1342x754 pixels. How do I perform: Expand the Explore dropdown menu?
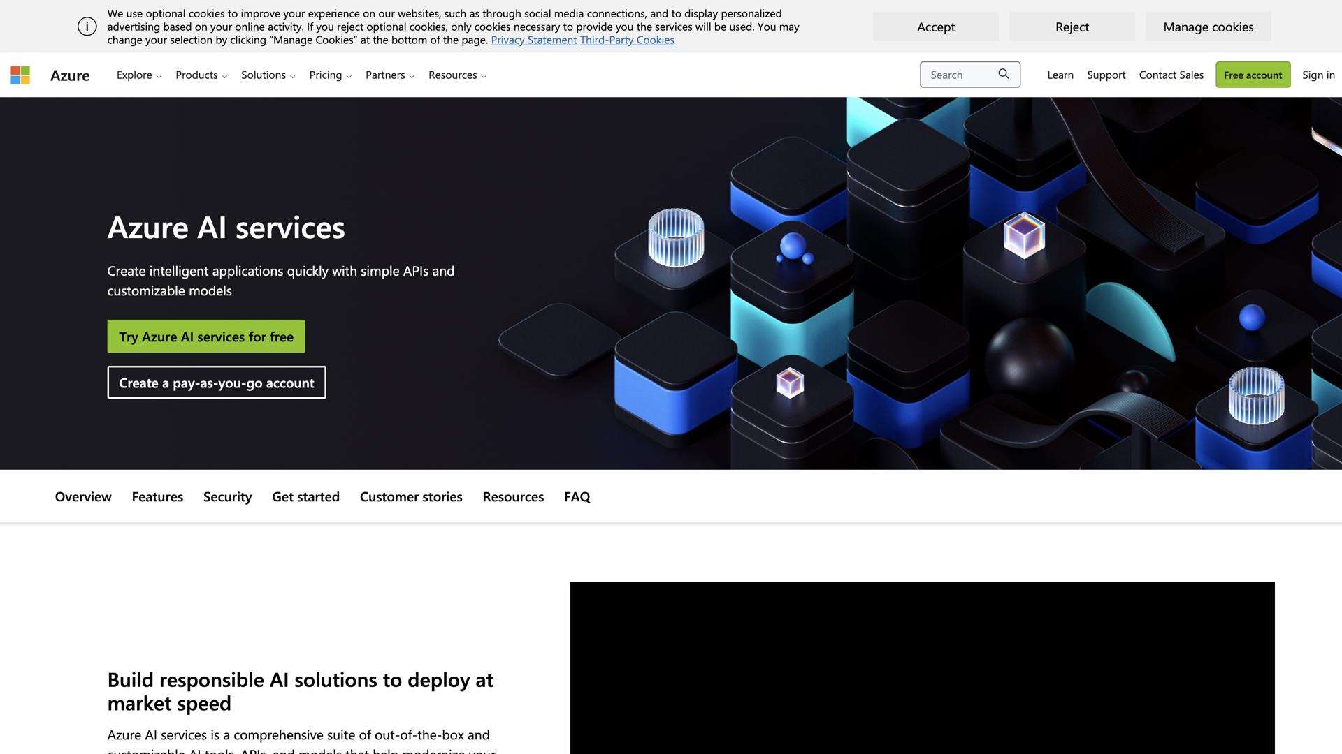coord(138,75)
